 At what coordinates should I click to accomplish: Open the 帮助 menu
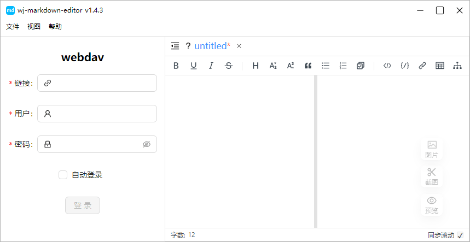click(x=55, y=26)
